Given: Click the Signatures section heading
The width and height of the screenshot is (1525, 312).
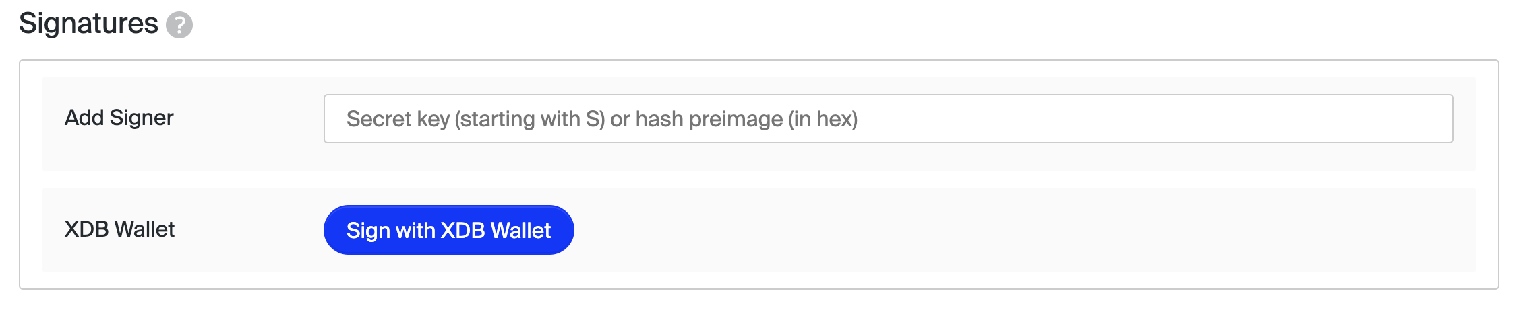Looking at the screenshot, I should [x=88, y=24].
